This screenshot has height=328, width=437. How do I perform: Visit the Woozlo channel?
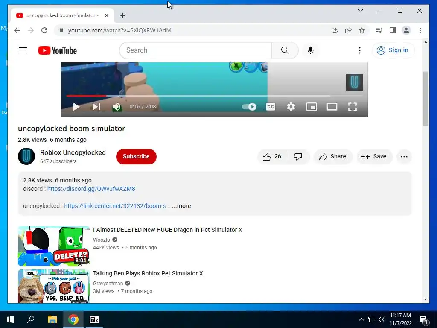click(x=102, y=240)
